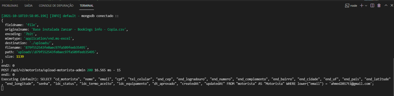The width and height of the screenshot is (394, 96).
Task: Create a new terminal with plus icon
Action: coord(362,5)
